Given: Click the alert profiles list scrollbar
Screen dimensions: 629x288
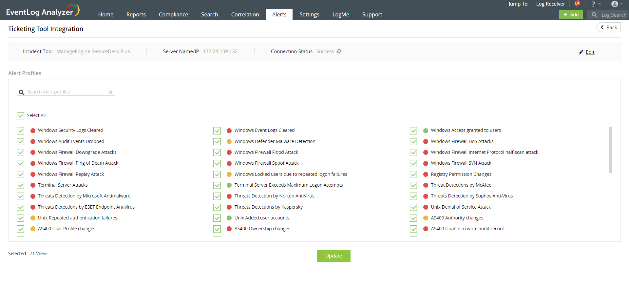Looking at the screenshot, I should pyautogui.click(x=611, y=150).
